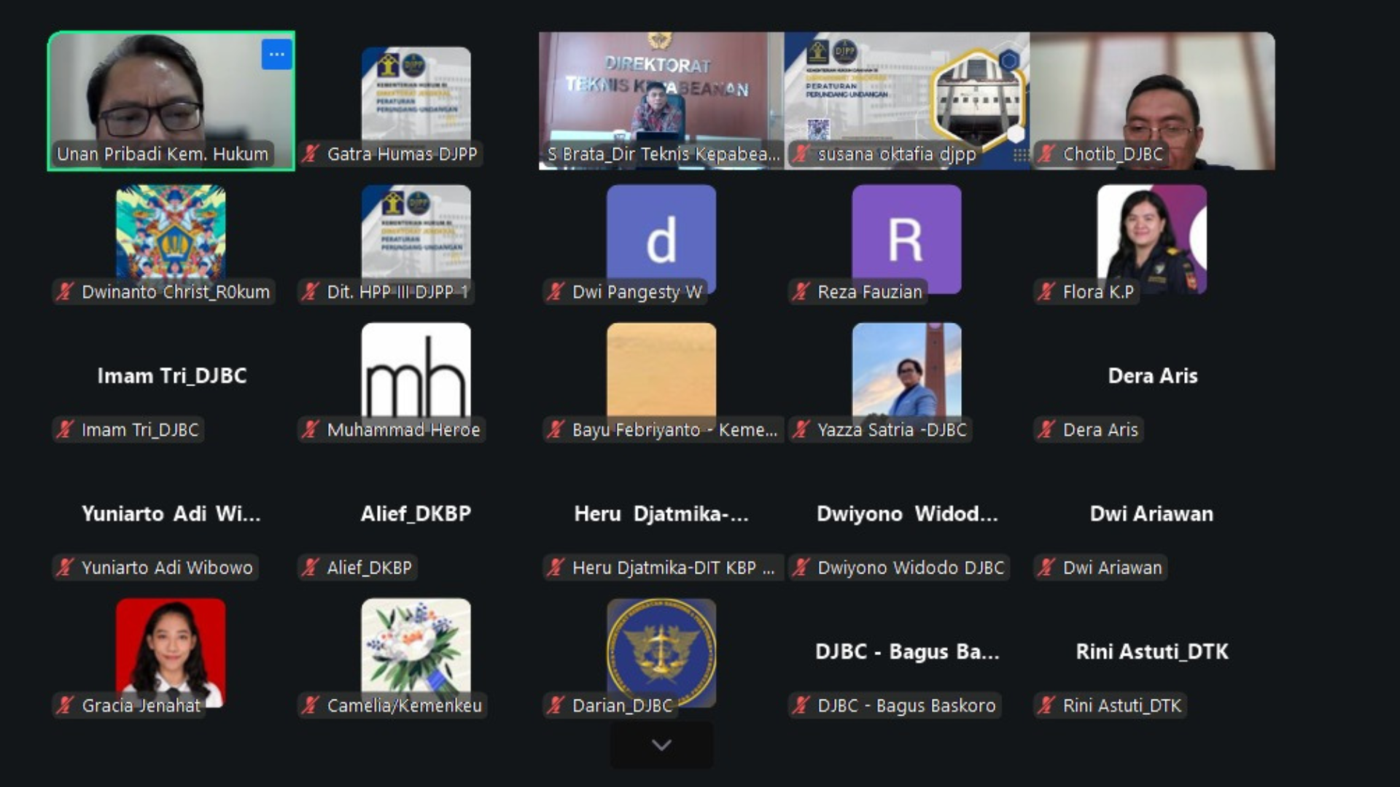Image resolution: width=1400 pixels, height=787 pixels.
Task: Click muted mic icon for Rini Astuti_DTK
Action: pos(1046,705)
